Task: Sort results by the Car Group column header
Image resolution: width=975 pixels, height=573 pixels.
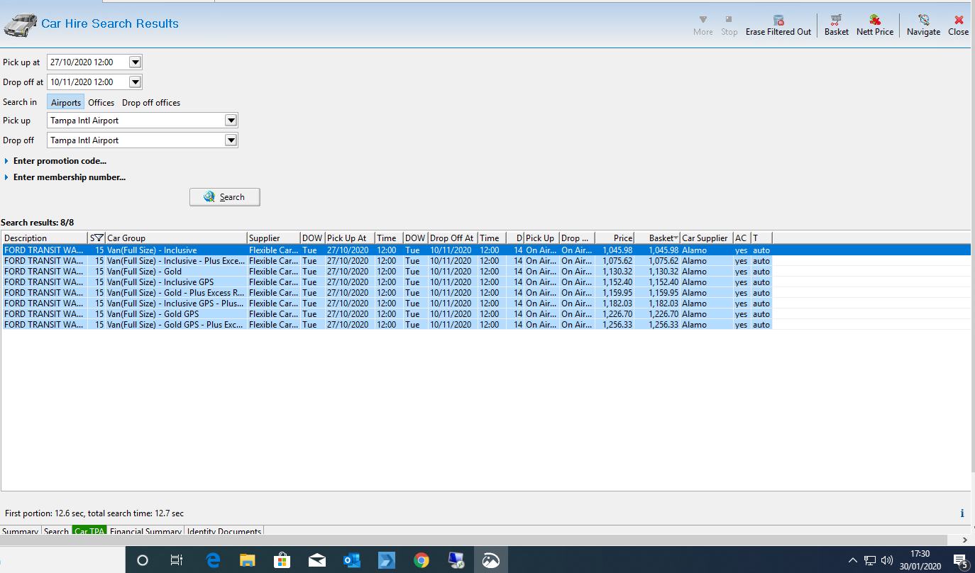Action: (176, 238)
